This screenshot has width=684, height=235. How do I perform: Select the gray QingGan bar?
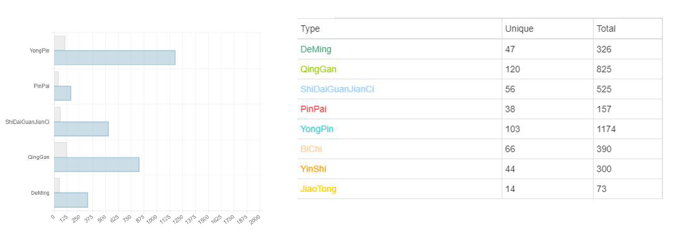[60, 149]
